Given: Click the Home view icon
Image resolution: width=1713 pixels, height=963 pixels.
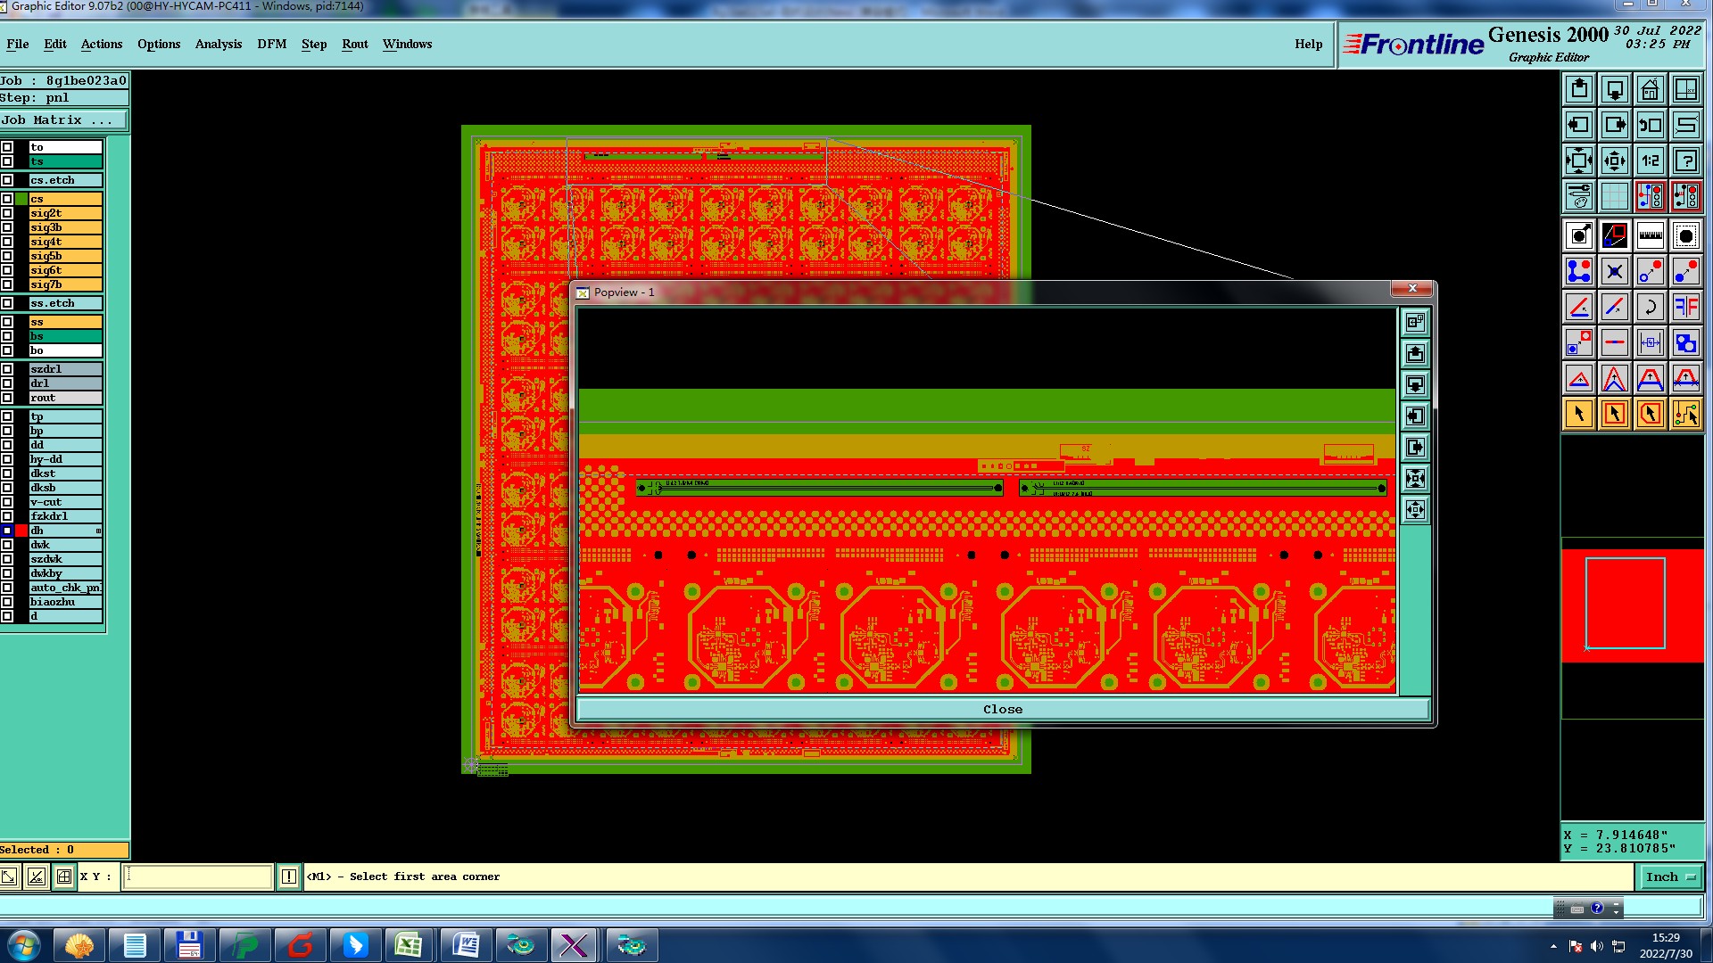Looking at the screenshot, I should point(1650,89).
